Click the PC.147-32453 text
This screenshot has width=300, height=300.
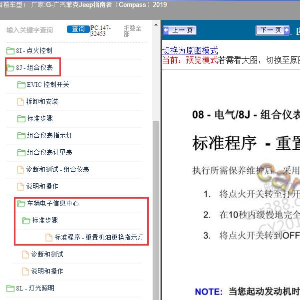[101, 31]
